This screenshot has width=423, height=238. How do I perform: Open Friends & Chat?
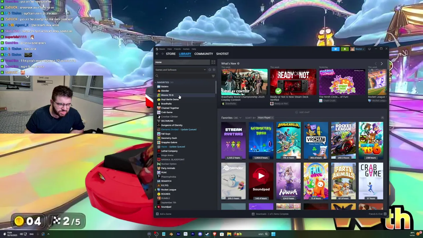click(x=378, y=214)
